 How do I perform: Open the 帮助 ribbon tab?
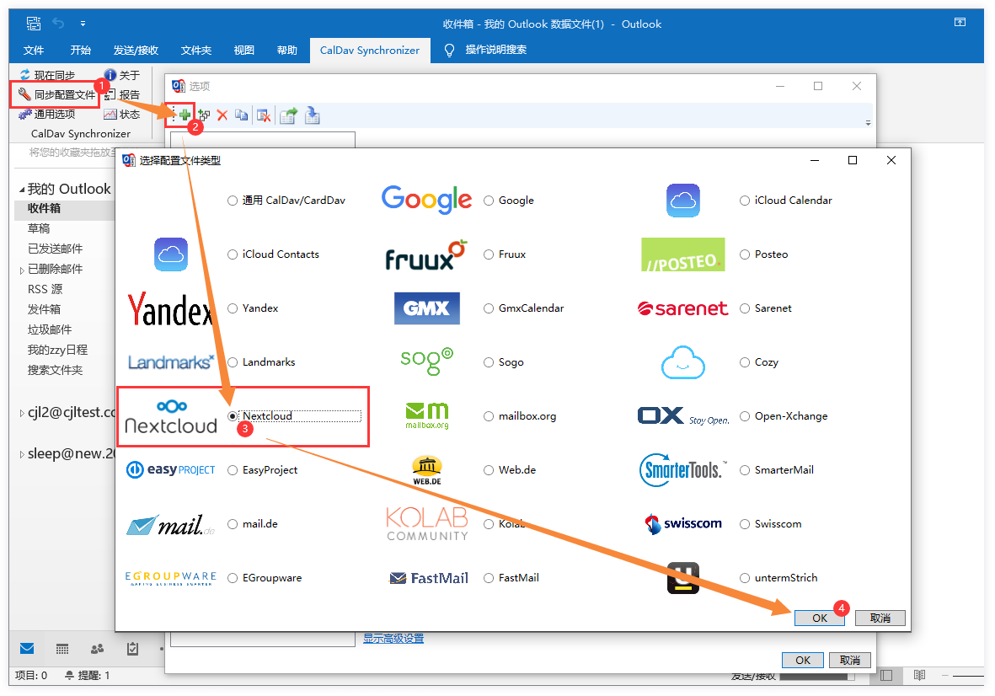click(286, 50)
